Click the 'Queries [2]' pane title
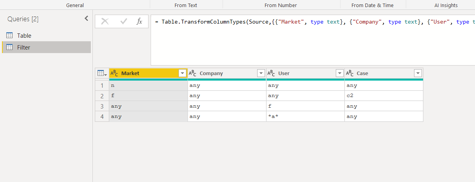This screenshot has width=475, height=182. (23, 19)
